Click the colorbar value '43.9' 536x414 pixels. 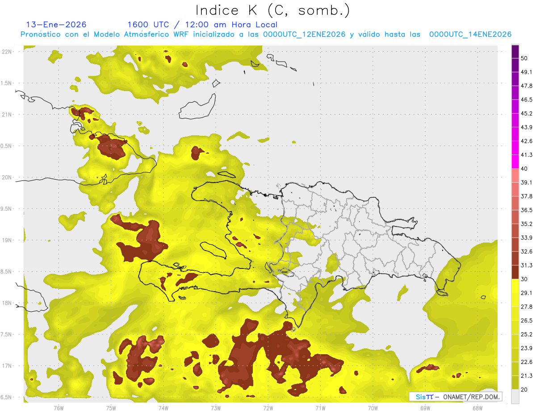click(x=527, y=127)
